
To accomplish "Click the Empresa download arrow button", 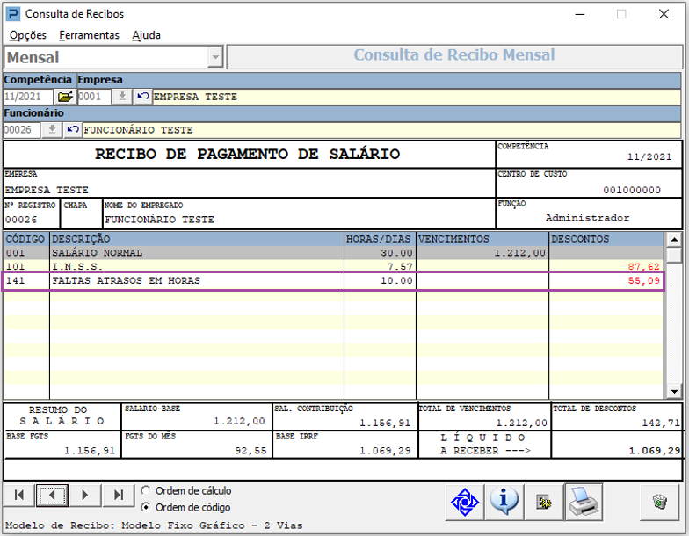I will tap(122, 97).
